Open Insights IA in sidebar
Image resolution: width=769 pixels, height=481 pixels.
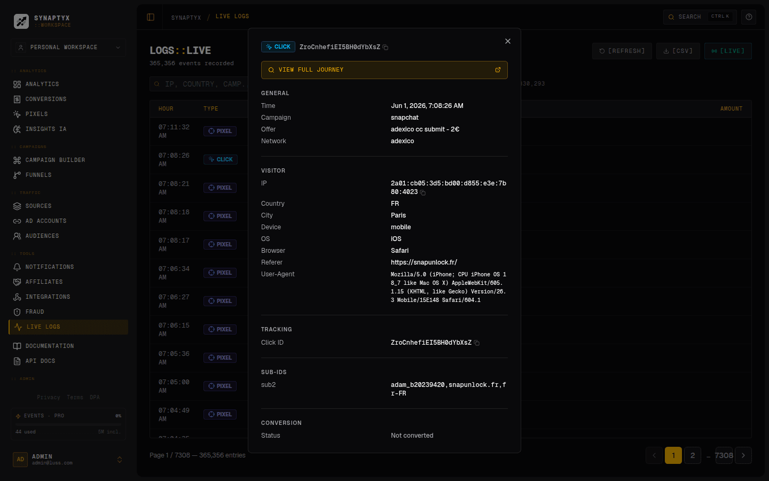(68, 129)
